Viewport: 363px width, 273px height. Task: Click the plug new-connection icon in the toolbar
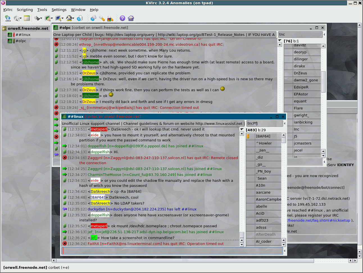(16, 18)
